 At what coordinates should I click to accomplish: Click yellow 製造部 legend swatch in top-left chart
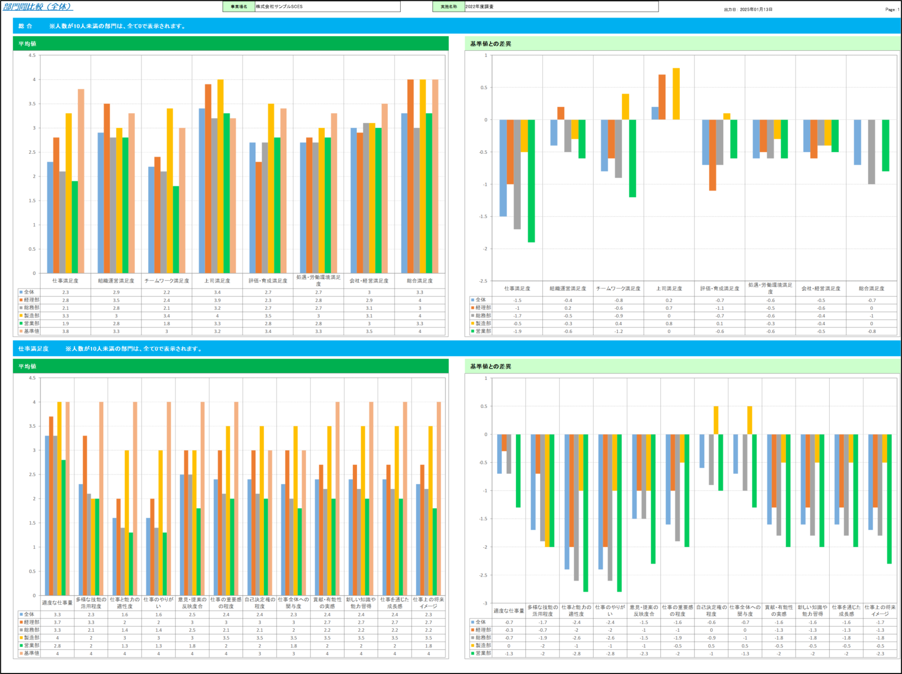21,316
